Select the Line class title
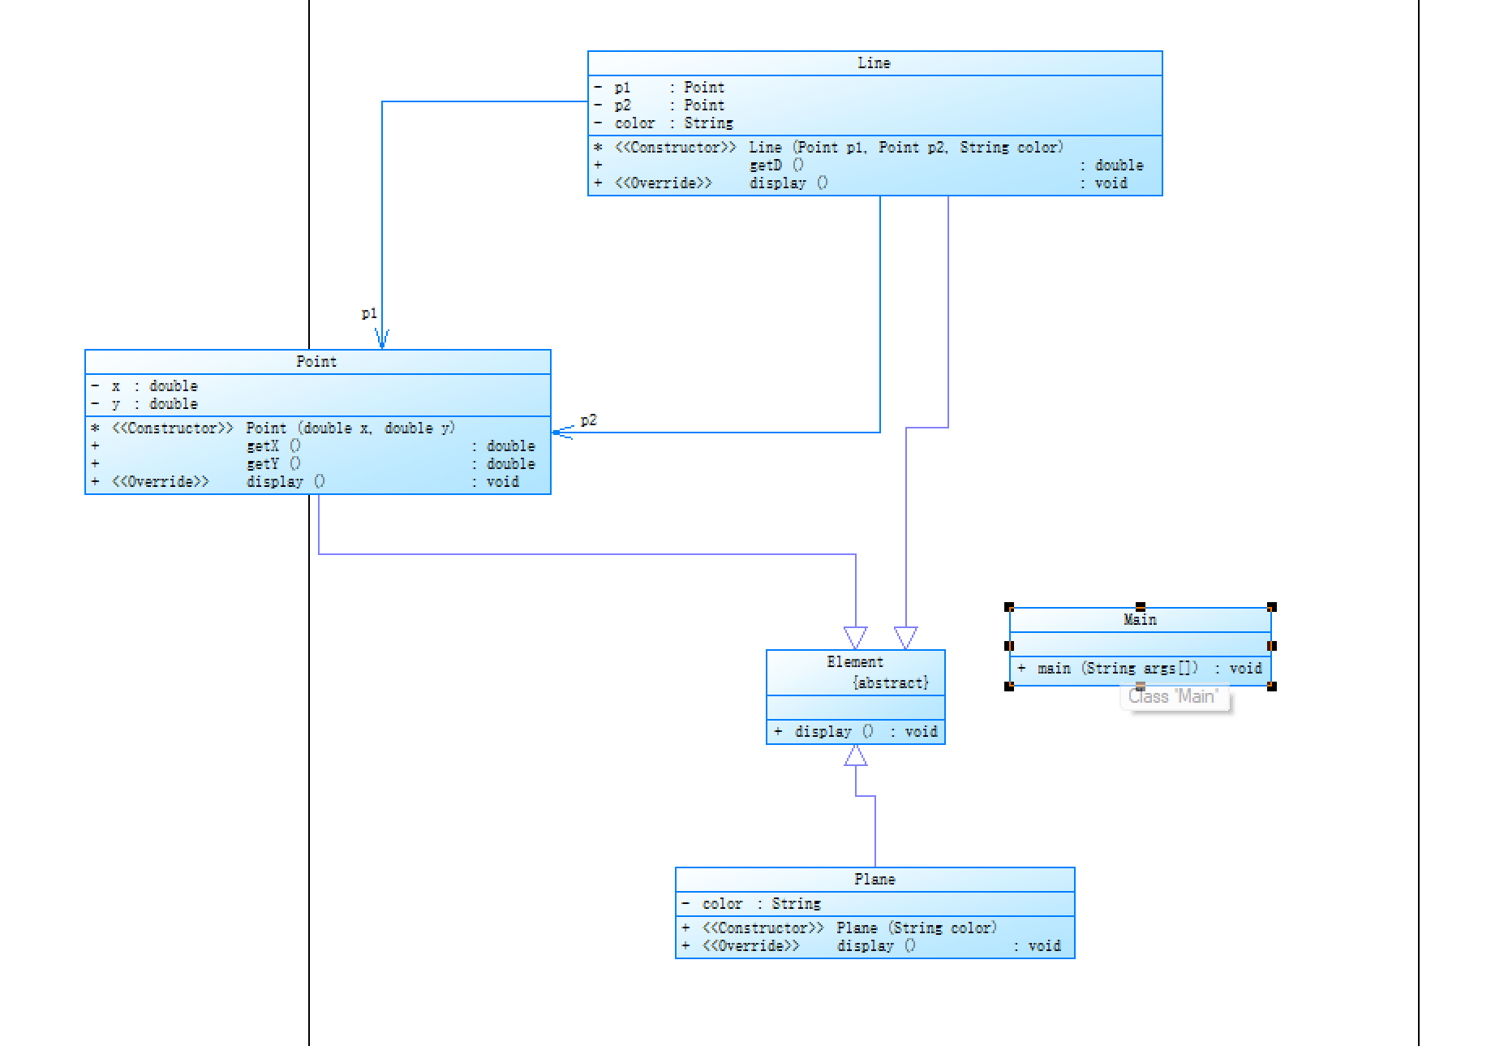Screen dimensions: 1491x1046 point(874,63)
